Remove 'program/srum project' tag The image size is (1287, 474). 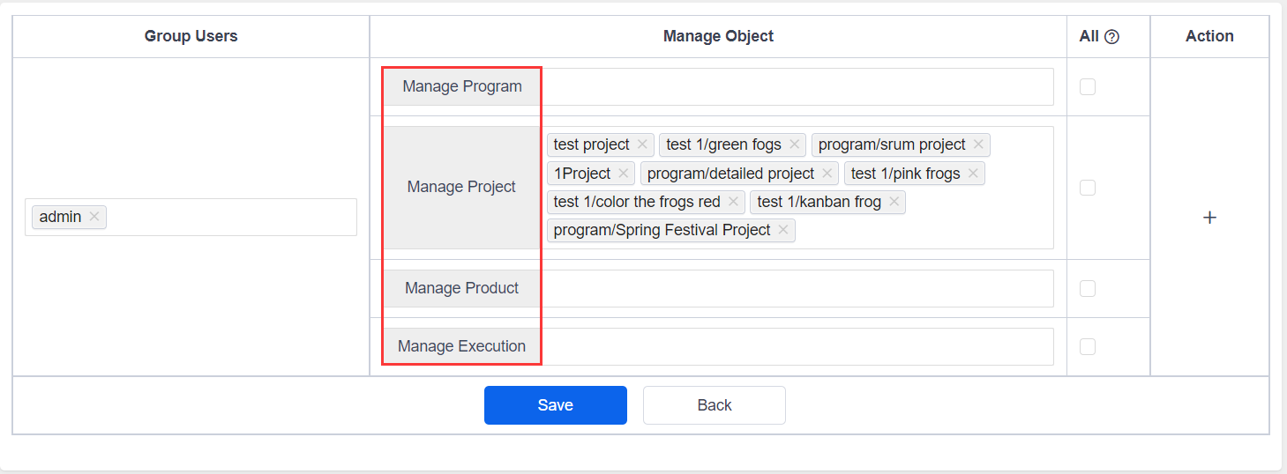coord(978,144)
